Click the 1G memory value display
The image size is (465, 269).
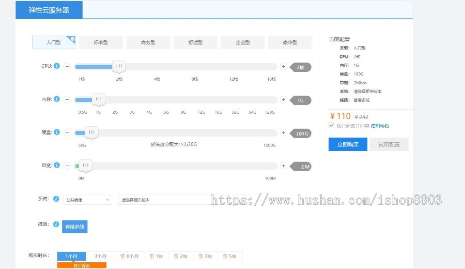click(300, 100)
